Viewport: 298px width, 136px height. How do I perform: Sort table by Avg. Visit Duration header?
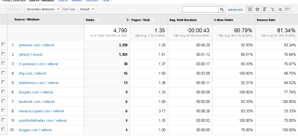183,20
